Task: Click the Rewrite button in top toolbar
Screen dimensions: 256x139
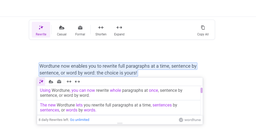Action: coord(41,30)
